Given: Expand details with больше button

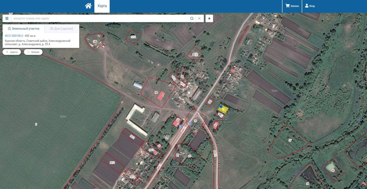Looking at the screenshot, I should click(x=33, y=52).
